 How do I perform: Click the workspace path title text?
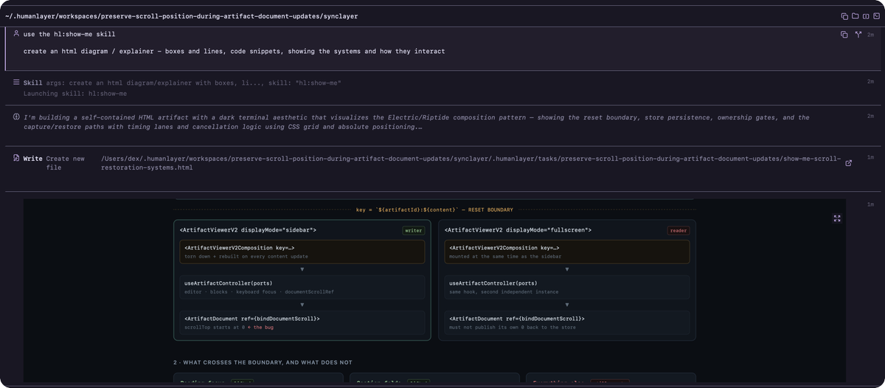pyautogui.click(x=181, y=15)
